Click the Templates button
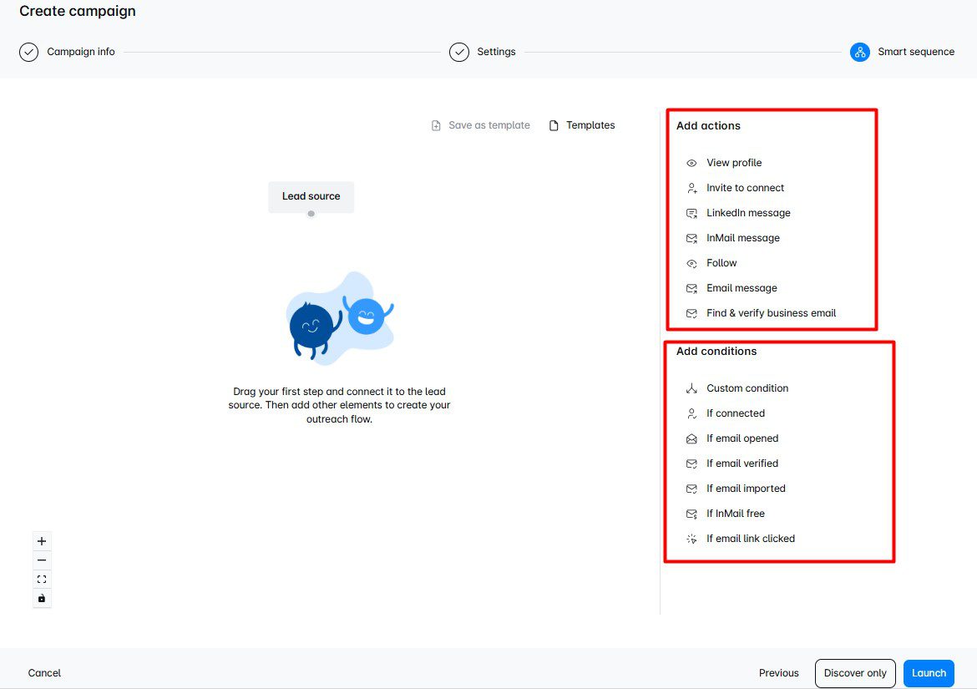 (582, 125)
